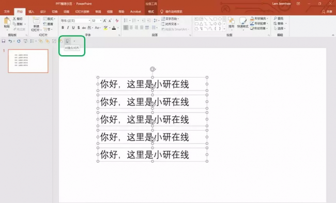The image size is (336, 203).
Task: Toggle align text left
Action: point(126,27)
